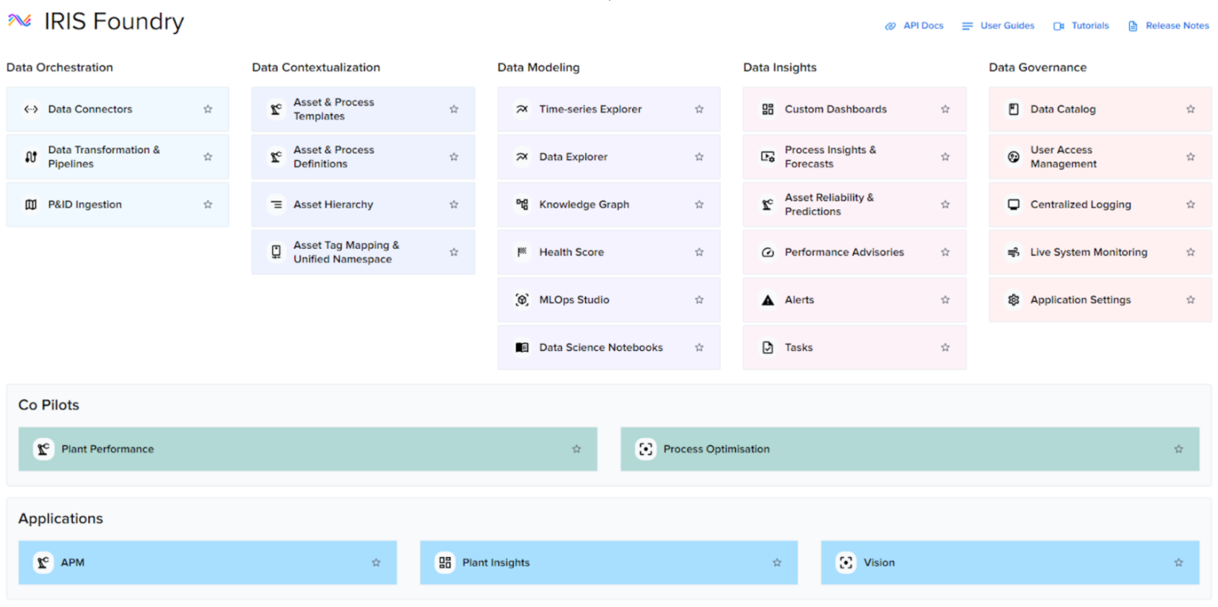Open the API Docs link

point(922,25)
